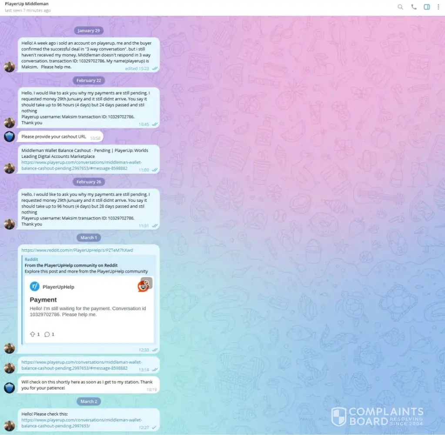Open the reddit.com PlayerUpHelp link

click(77, 250)
